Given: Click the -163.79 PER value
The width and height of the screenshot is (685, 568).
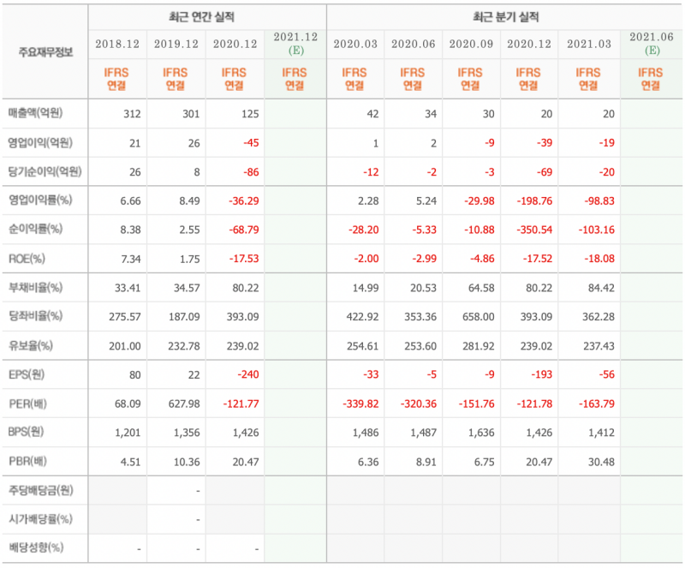Looking at the screenshot, I should pyautogui.click(x=596, y=404).
